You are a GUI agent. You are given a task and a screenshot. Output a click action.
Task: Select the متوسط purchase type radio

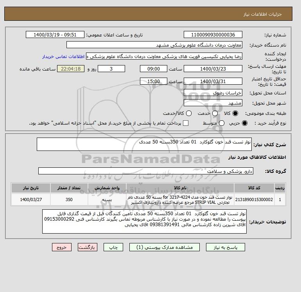(x=222, y=123)
